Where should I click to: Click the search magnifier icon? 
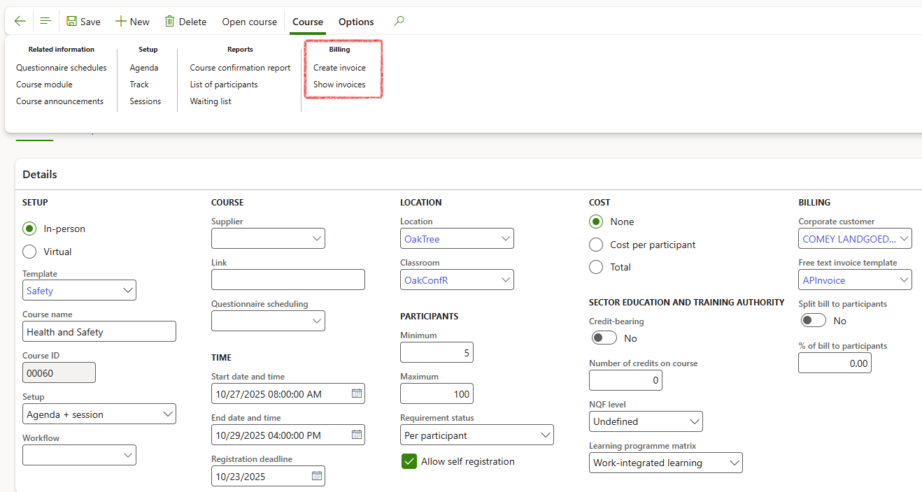coord(399,22)
